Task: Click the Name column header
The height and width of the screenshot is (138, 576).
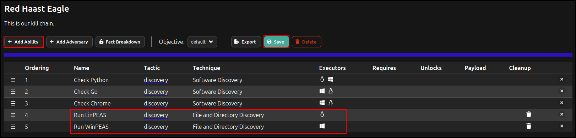Action: 82,68
